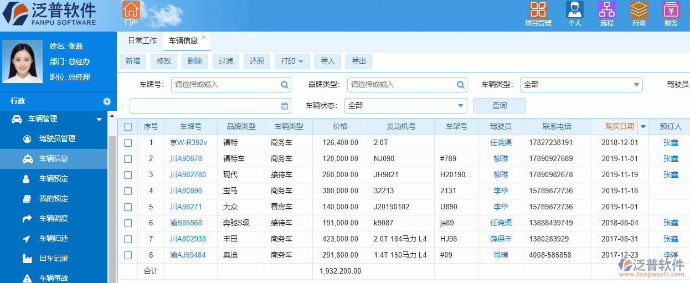Select 车辆预定 in the sidebar
The image size is (690, 283).
pos(54,179)
